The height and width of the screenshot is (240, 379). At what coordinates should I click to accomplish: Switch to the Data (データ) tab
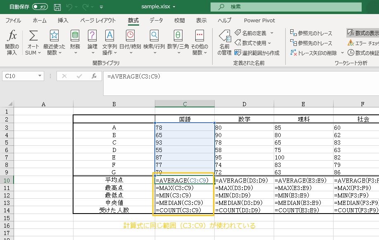(x=156, y=20)
